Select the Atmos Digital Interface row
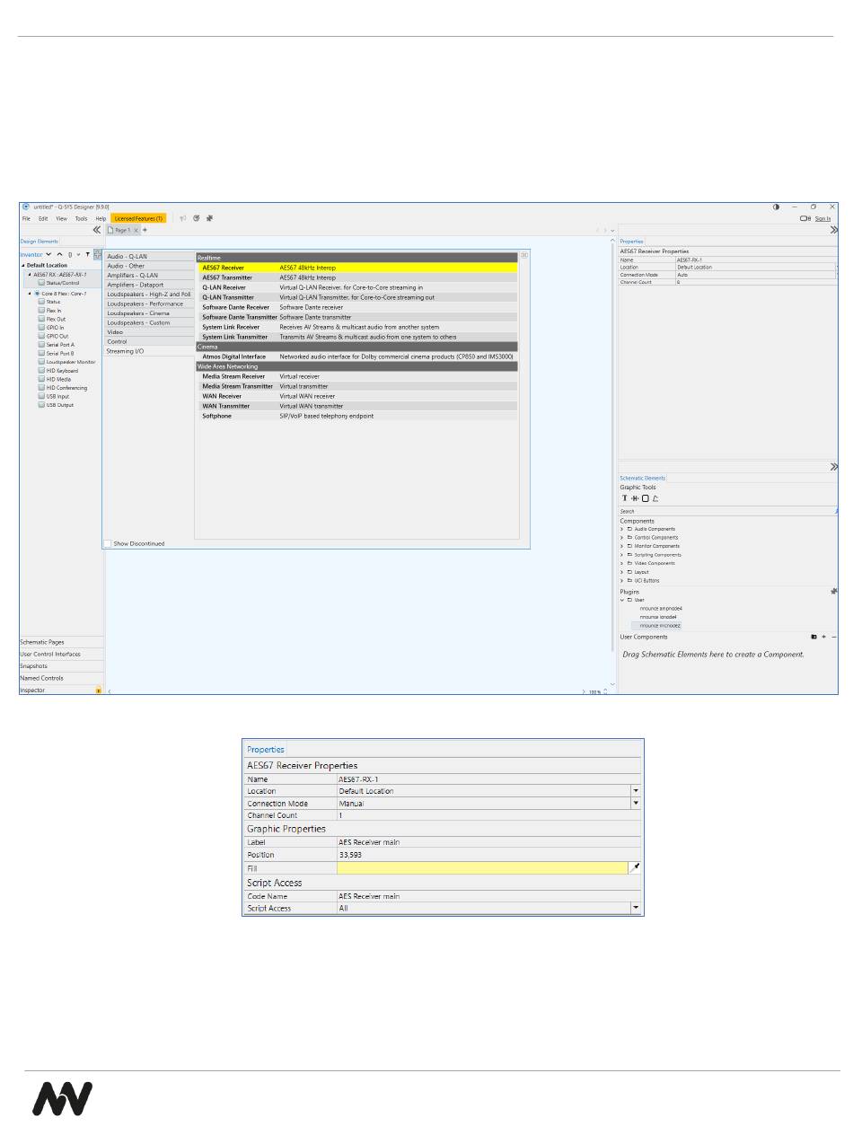The width and height of the screenshot is (853, 1126). point(358,356)
